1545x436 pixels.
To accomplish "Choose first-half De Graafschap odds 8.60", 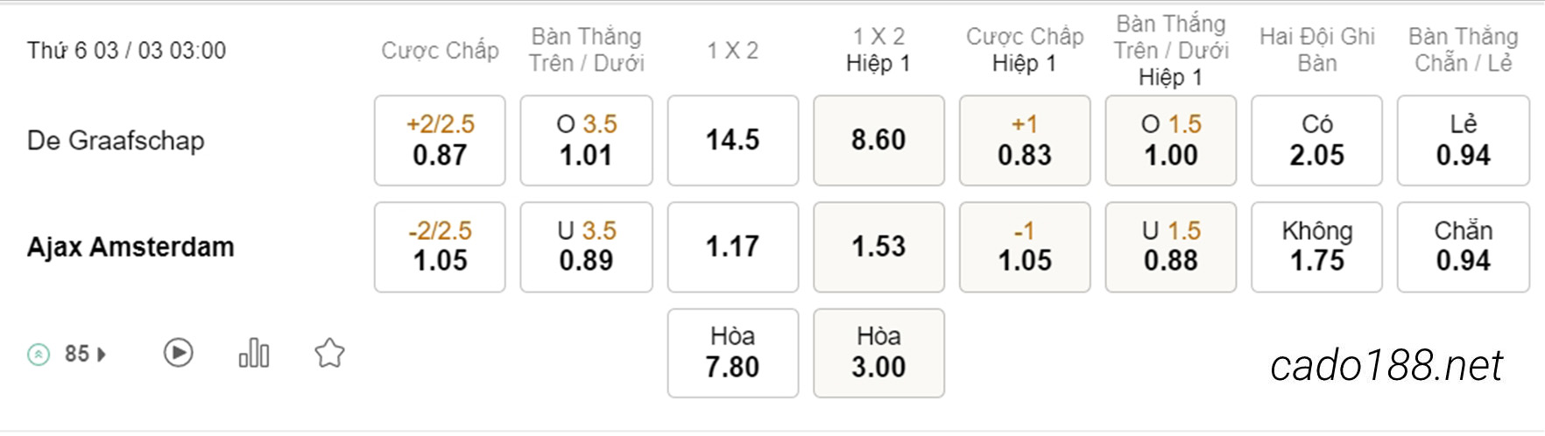I will pyautogui.click(x=878, y=140).
